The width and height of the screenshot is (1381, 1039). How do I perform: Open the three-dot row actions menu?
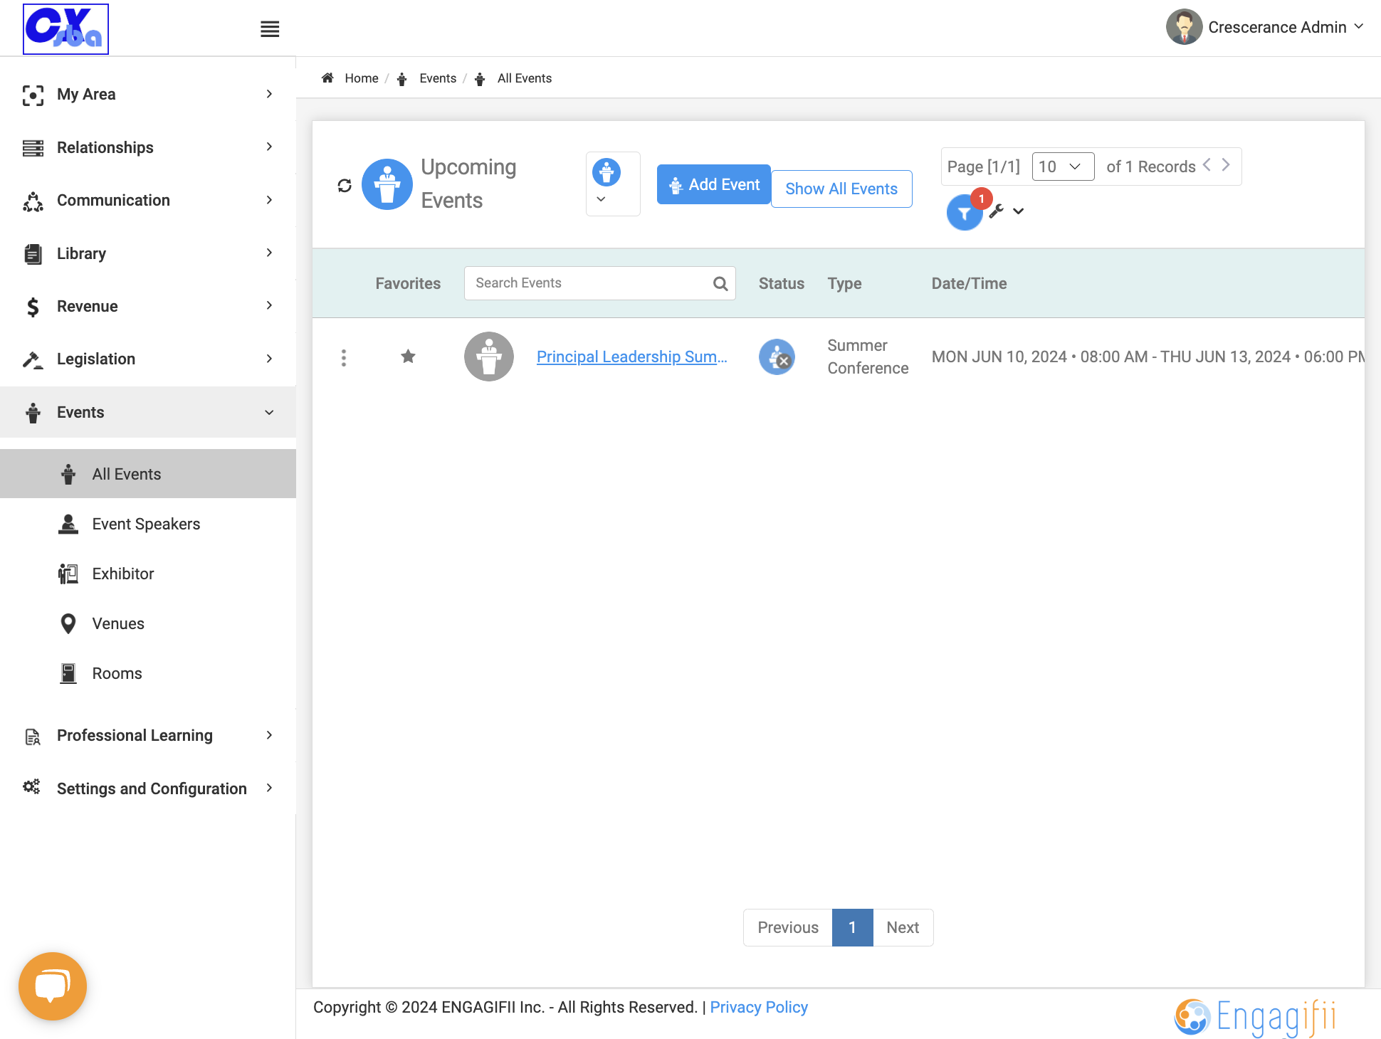pos(344,357)
